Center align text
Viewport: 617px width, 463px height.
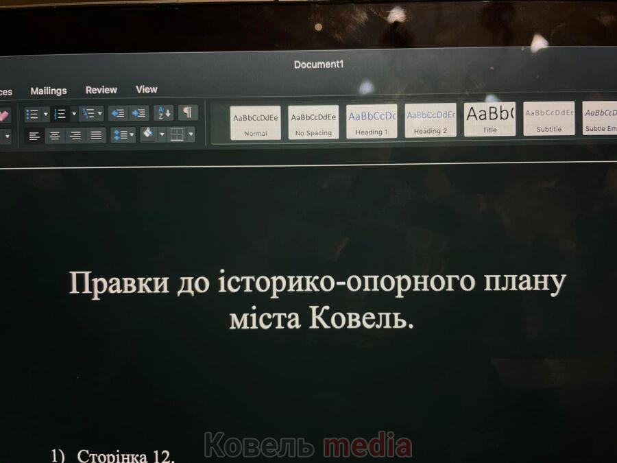pyautogui.click(x=55, y=136)
